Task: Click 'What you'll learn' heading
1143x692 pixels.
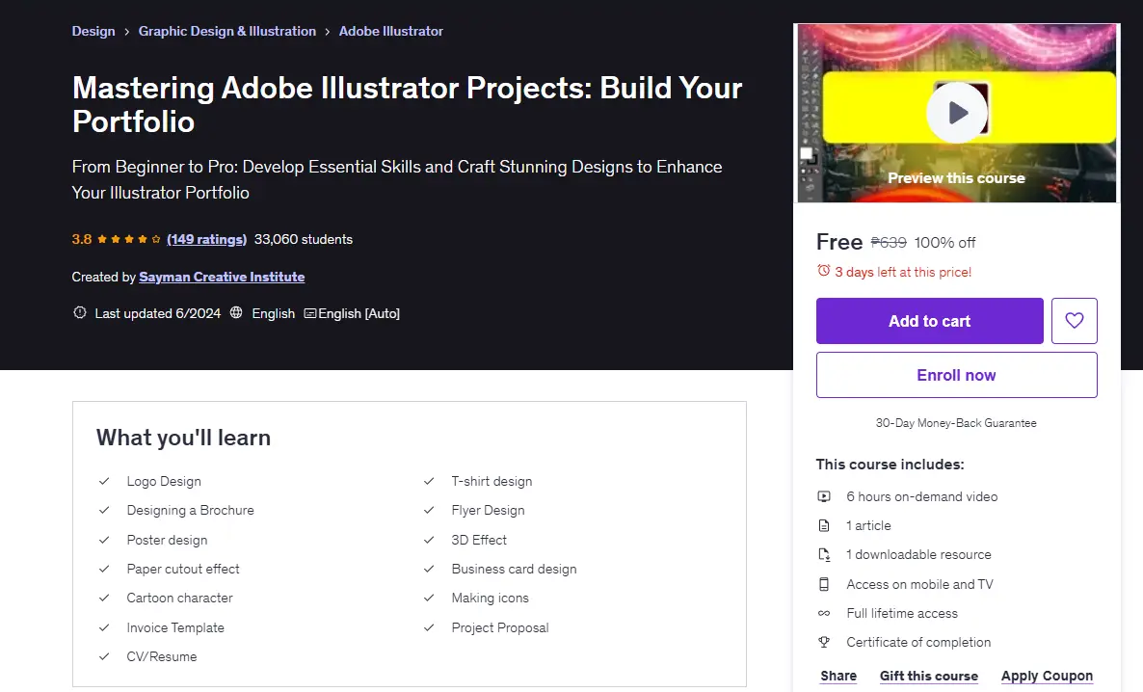Action: pyautogui.click(x=184, y=438)
